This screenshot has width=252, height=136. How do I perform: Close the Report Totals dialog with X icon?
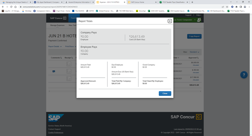(170, 21)
